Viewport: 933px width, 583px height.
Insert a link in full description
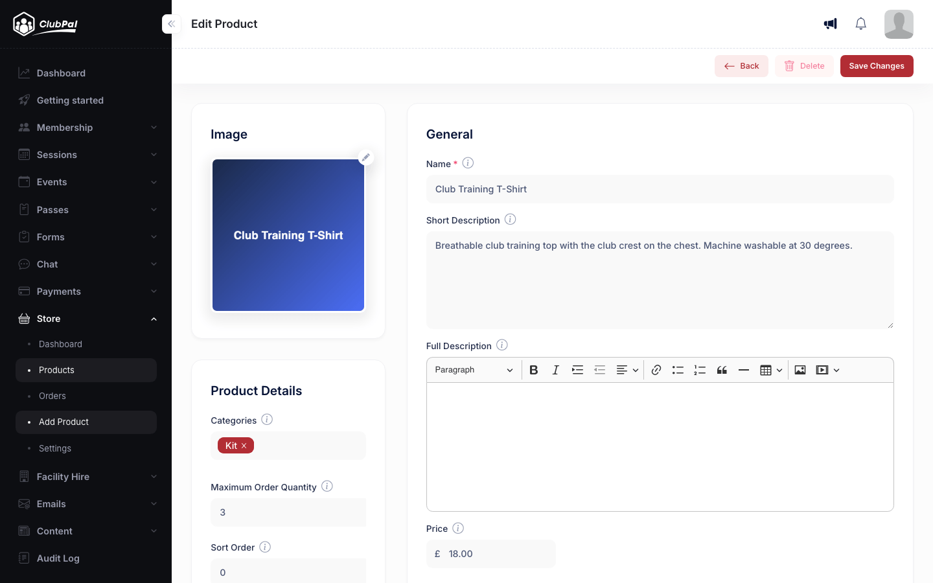(656, 370)
